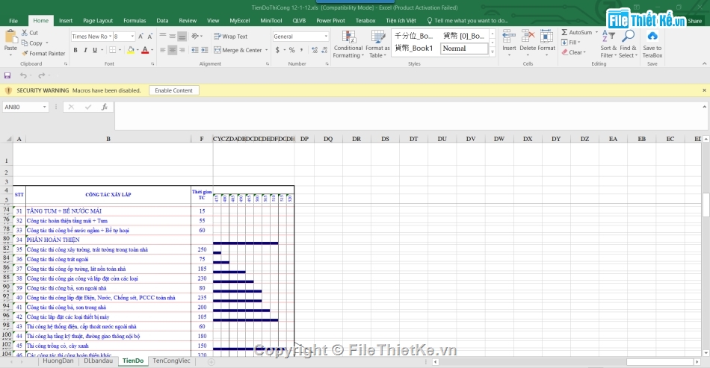Toggle Bold formatting

click(75, 50)
